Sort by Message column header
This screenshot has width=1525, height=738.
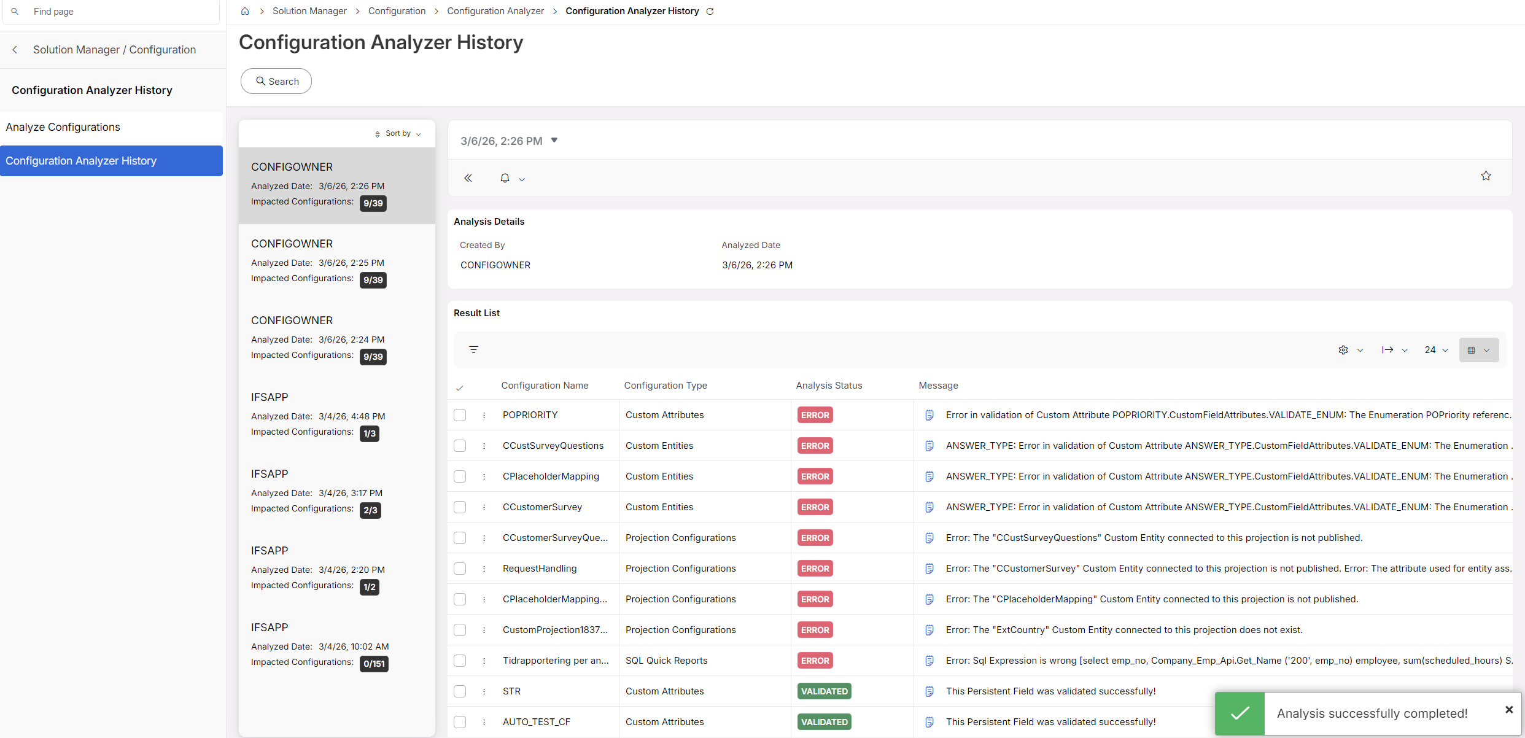938,386
